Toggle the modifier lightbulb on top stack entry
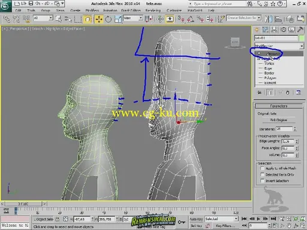Screen dimensions: 307x230 (259, 54)
